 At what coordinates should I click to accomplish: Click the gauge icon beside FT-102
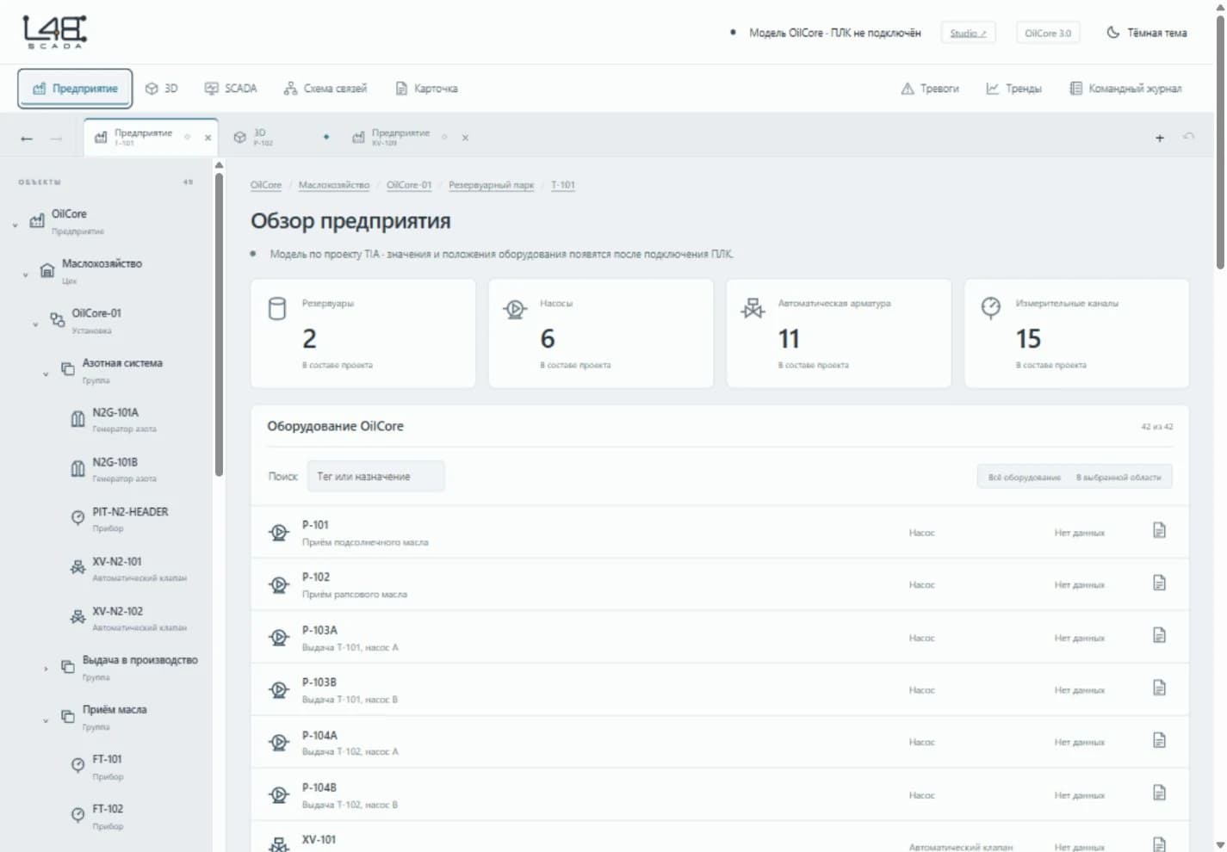coord(77,814)
